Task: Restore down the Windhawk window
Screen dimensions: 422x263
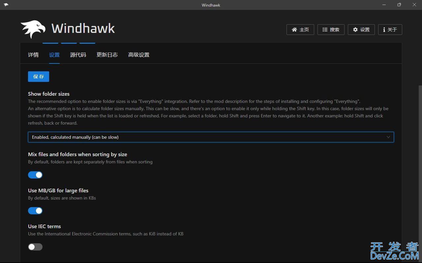Action: pos(399,5)
